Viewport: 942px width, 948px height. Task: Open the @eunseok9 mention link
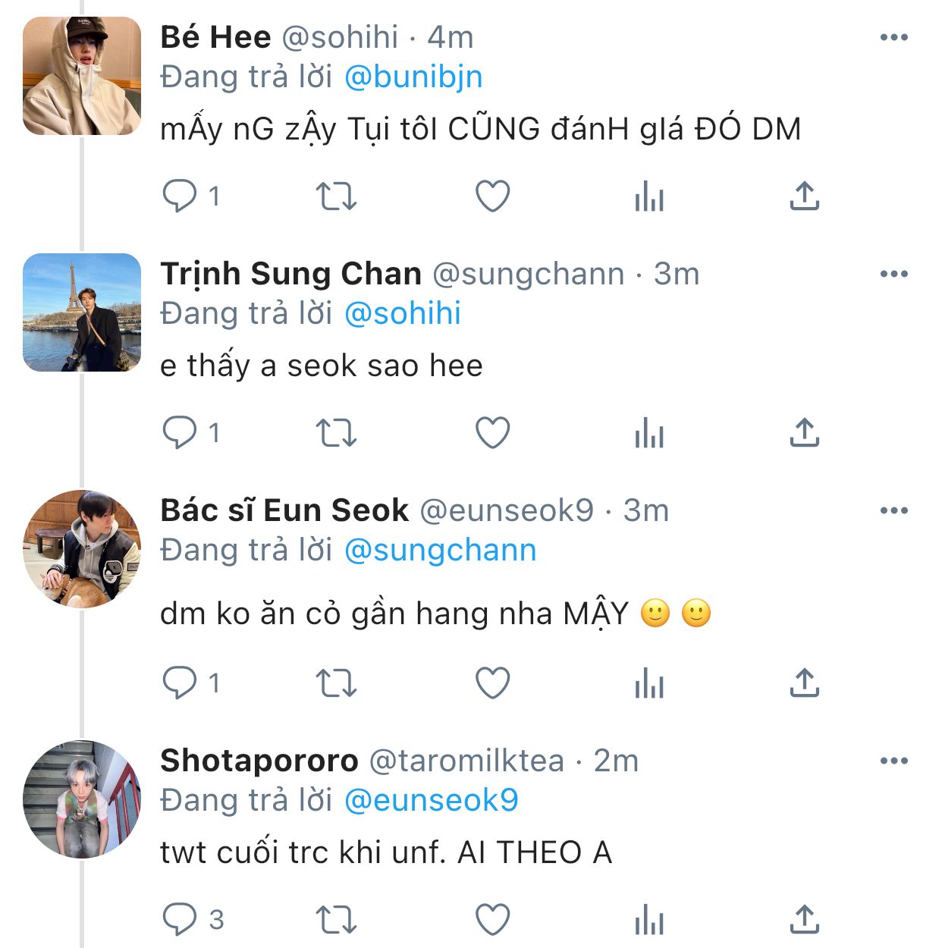tap(431, 801)
